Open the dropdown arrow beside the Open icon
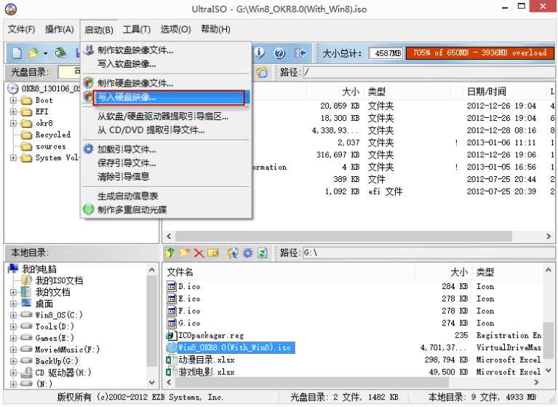The image size is (558, 407). [45, 54]
